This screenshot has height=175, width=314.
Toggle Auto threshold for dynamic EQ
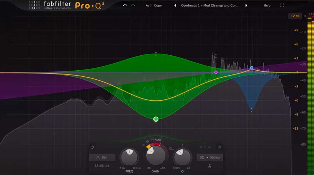pos(156,140)
